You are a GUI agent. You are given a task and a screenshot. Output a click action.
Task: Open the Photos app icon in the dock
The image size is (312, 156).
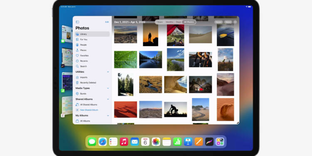click(x=156, y=142)
